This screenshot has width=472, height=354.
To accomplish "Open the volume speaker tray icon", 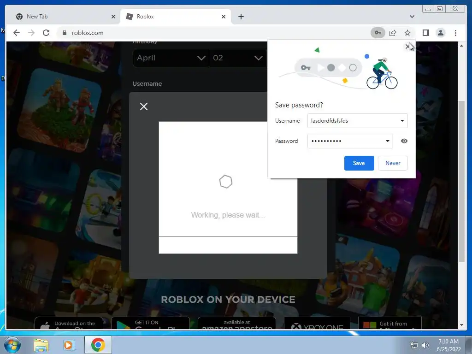I will (425, 345).
